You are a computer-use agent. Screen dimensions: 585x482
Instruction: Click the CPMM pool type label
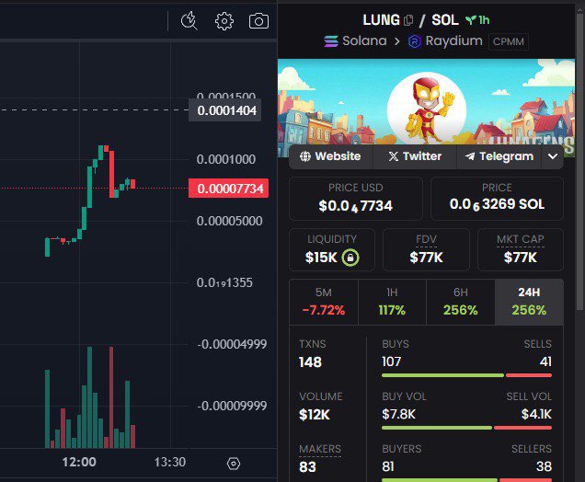(509, 41)
